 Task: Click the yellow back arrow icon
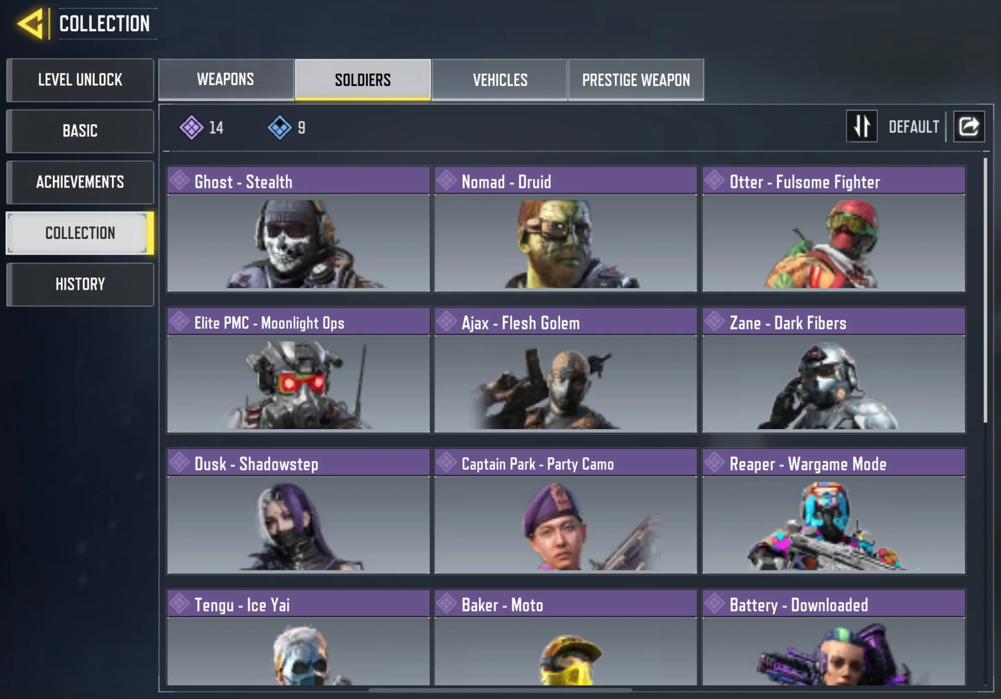click(31, 23)
